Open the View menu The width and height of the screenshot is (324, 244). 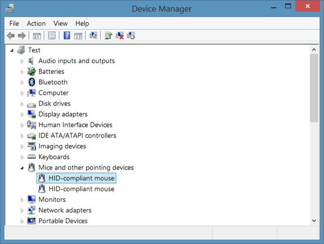[x=60, y=23]
